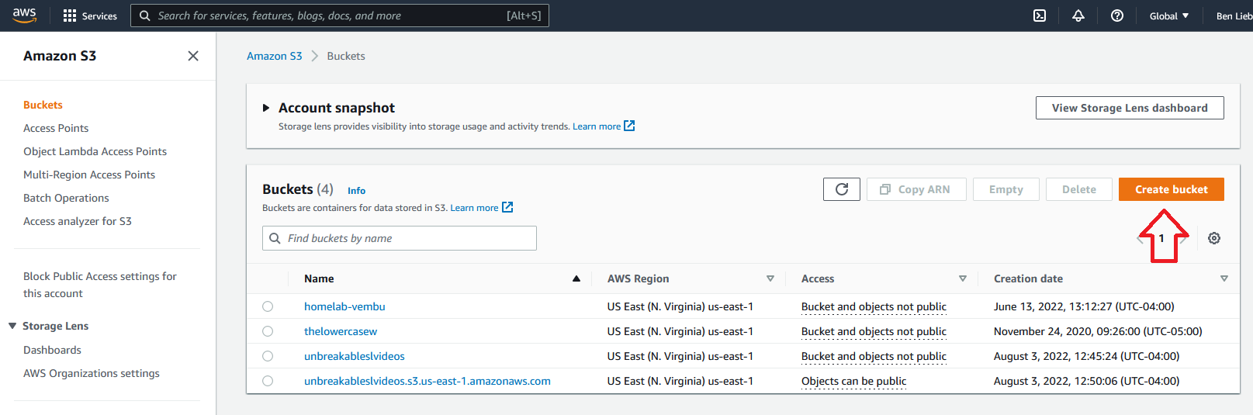This screenshot has height=415, width=1253.
Task: Collapse the Storage Lens navigation group
Action: click(12, 326)
